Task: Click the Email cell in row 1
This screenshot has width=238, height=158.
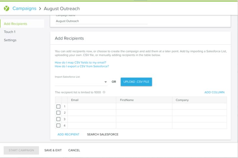Action: 92,106
